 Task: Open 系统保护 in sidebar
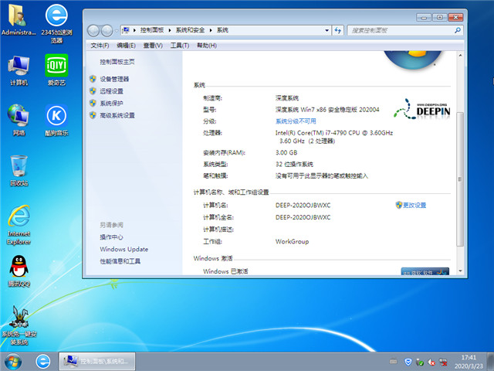[111, 103]
